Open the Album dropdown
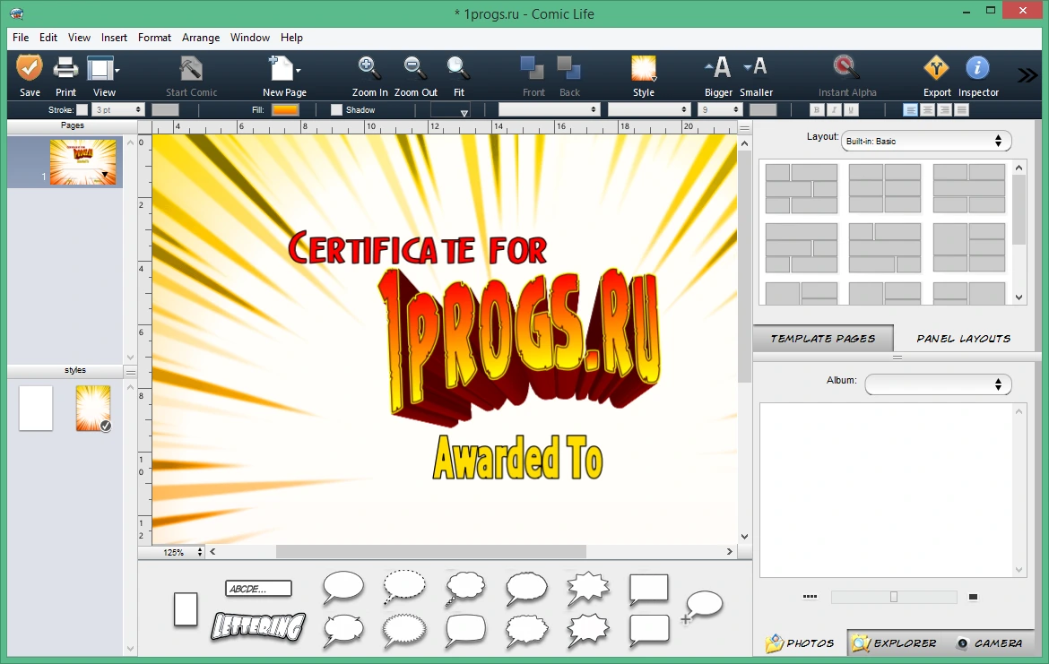1049x664 pixels. point(938,384)
